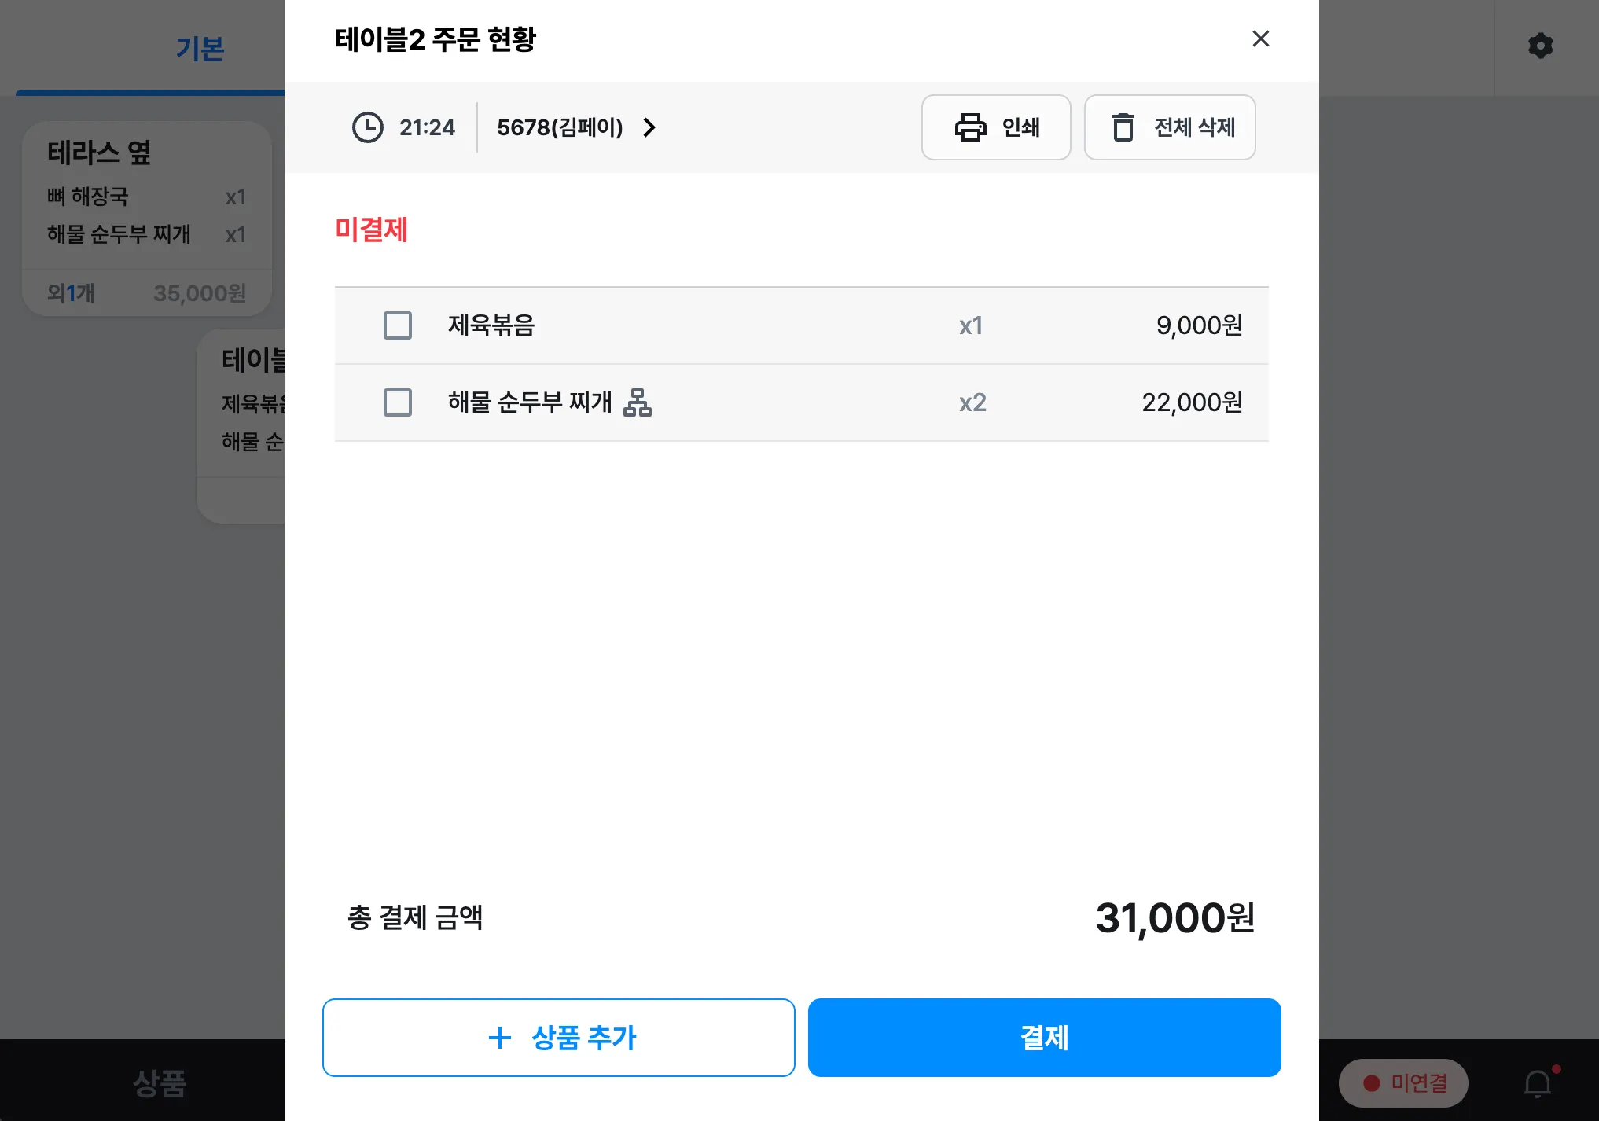Click the 전체 삭제 button label
The width and height of the screenshot is (1599, 1121).
pos(1194,127)
